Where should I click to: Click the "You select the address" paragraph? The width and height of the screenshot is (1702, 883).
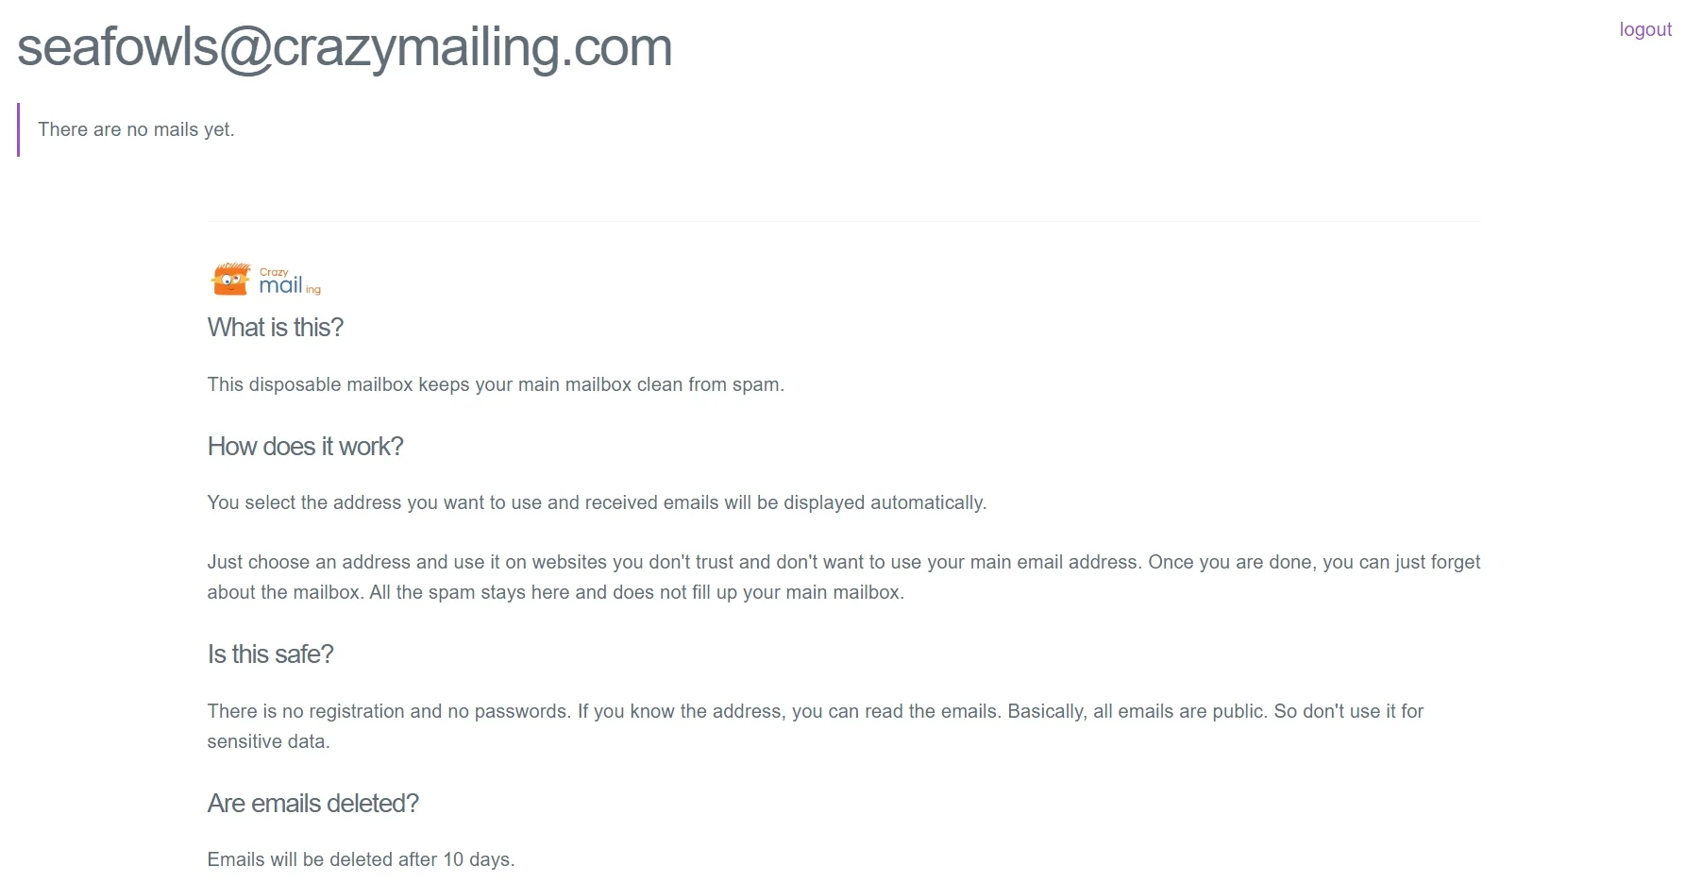597,502
